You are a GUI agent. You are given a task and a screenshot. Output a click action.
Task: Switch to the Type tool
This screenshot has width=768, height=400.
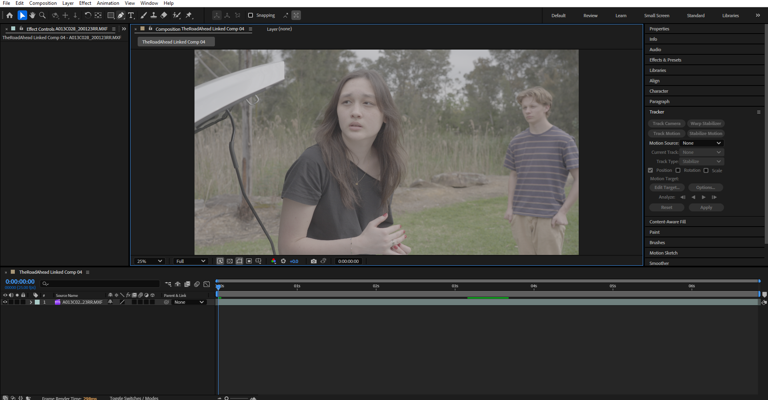(131, 15)
